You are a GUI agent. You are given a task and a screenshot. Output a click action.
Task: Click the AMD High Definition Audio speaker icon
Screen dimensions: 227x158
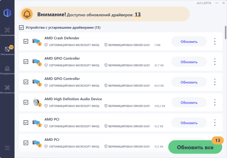pos(37,102)
